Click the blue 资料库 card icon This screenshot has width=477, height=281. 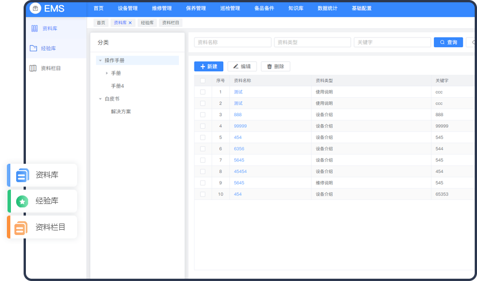(x=22, y=175)
